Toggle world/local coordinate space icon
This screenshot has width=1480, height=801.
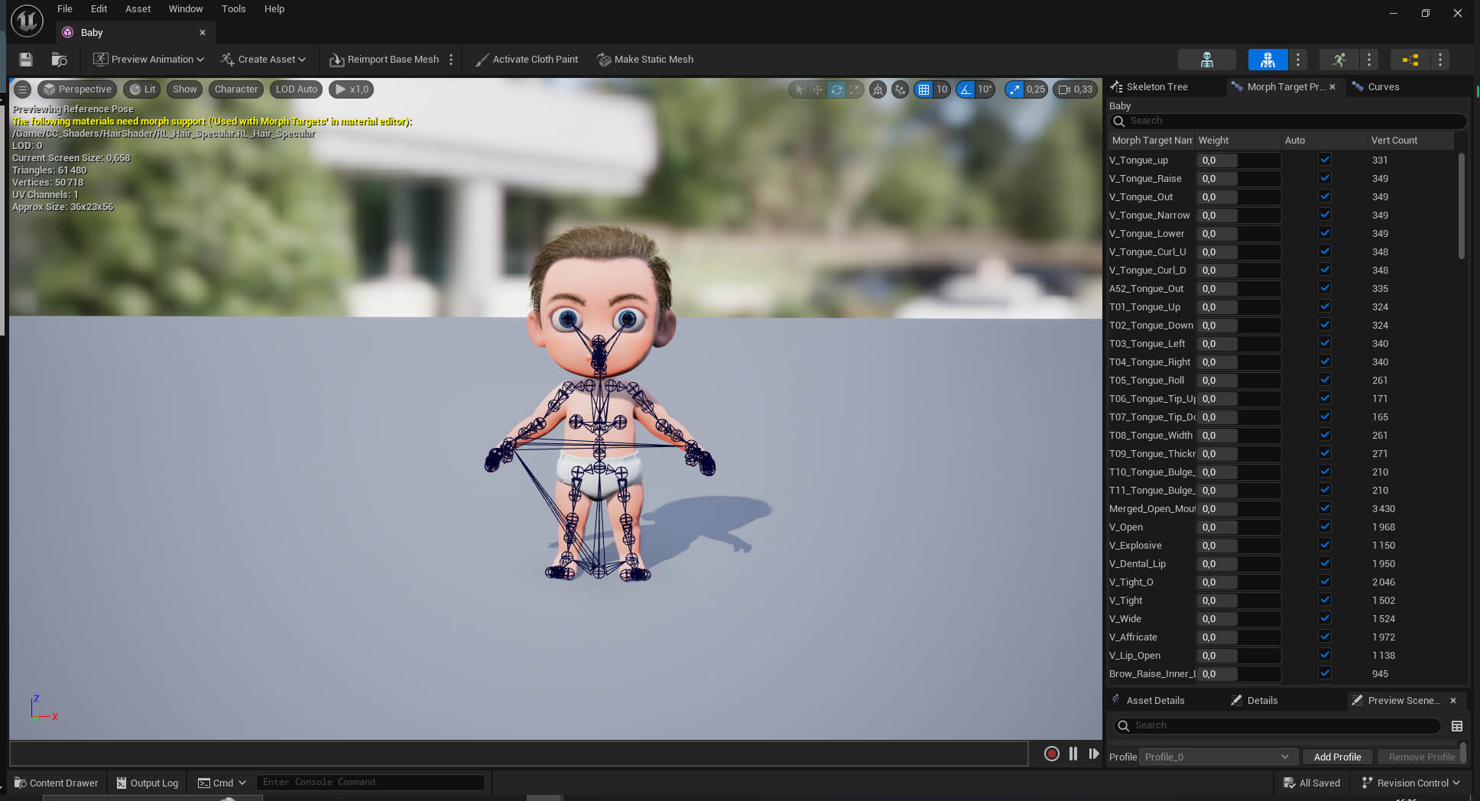(878, 89)
